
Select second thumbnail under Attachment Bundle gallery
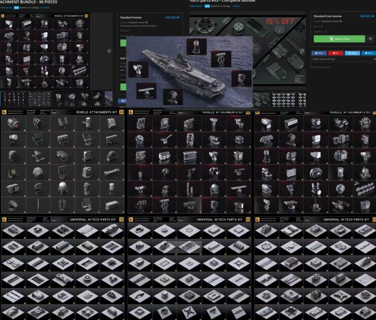40,98
